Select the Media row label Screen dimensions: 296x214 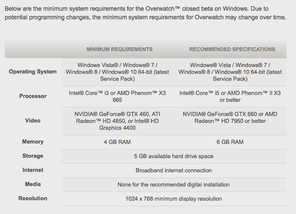[x=33, y=184]
